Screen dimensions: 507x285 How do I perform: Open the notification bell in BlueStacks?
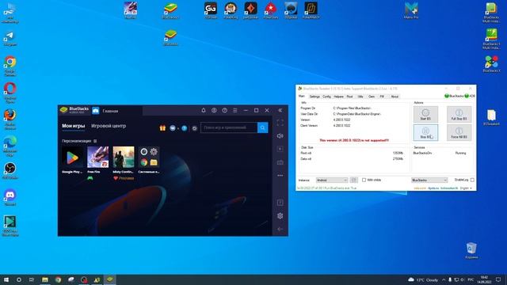click(204, 111)
